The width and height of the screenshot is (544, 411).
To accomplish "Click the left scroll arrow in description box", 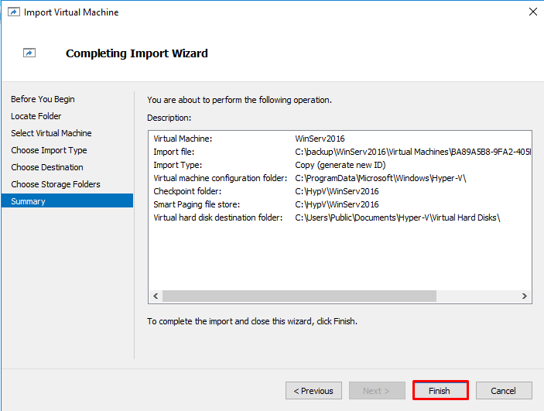I will coord(156,296).
